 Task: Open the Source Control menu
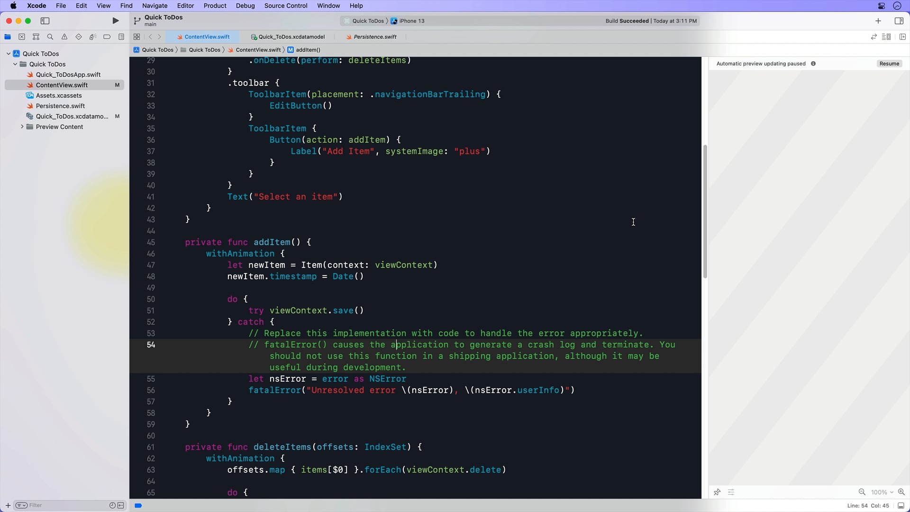(x=286, y=6)
